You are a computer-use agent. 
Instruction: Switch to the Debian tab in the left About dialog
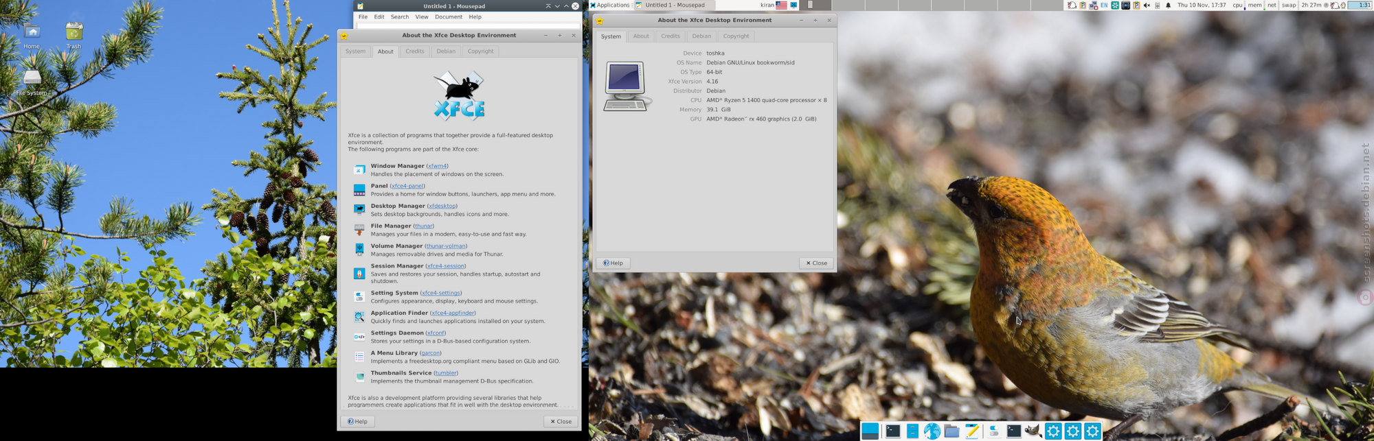coord(446,51)
